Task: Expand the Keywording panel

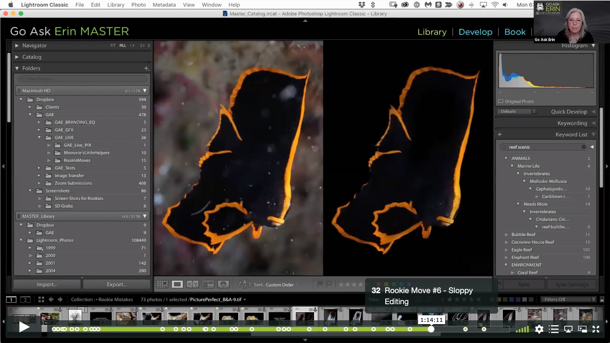Action: (x=593, y=123)
